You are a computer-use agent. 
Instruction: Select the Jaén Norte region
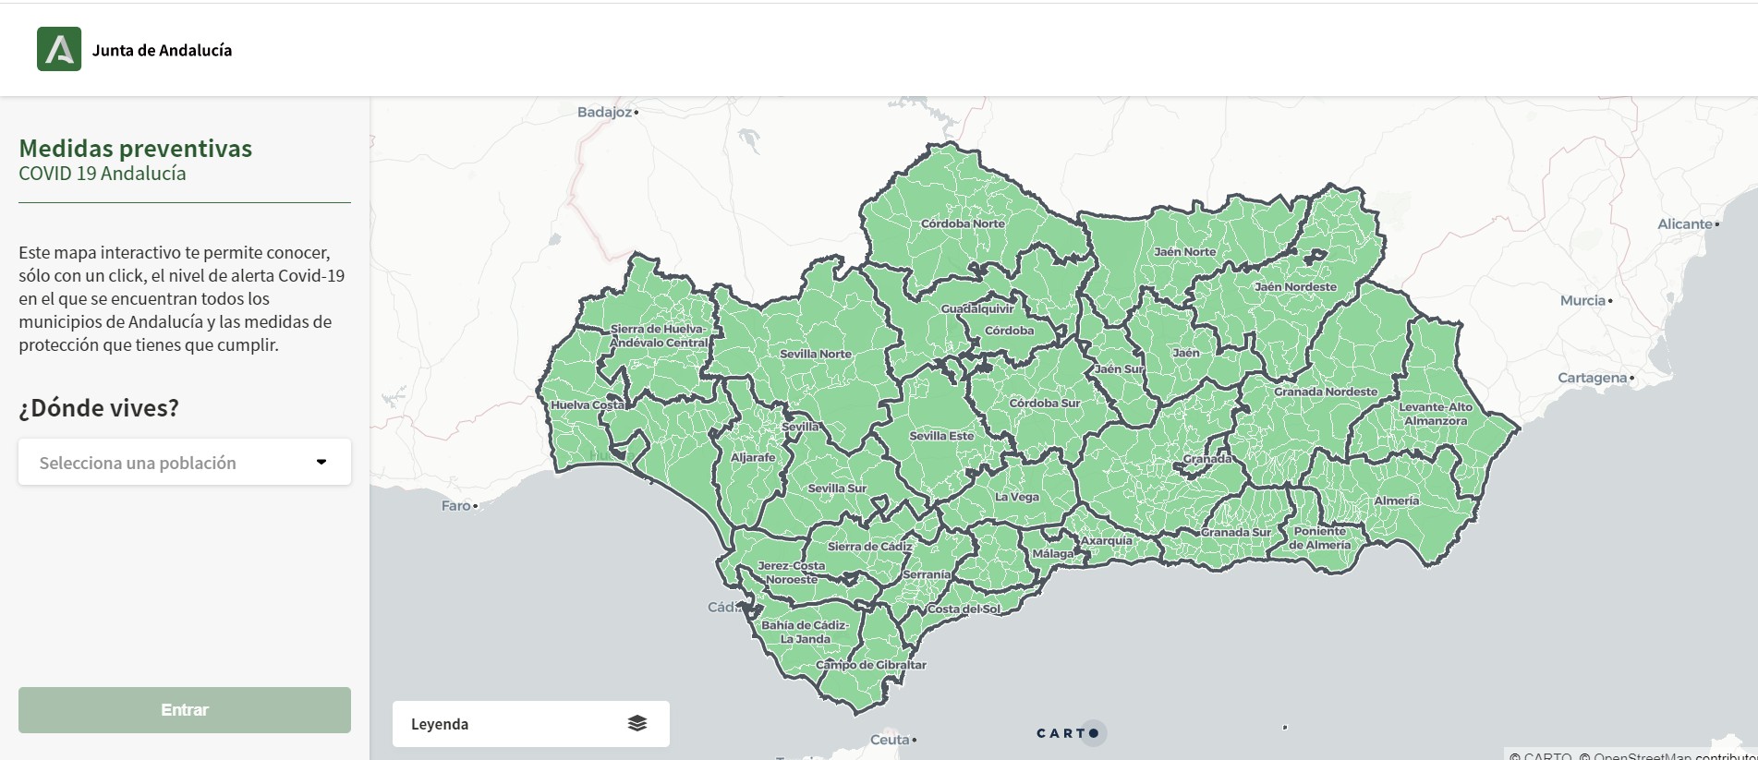pyautogui.click(x=1184, y=252)
